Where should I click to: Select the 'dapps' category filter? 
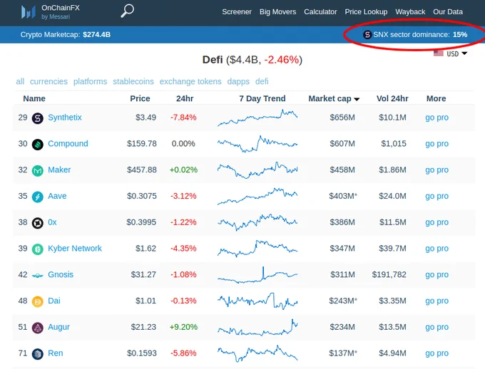[238, 81]
